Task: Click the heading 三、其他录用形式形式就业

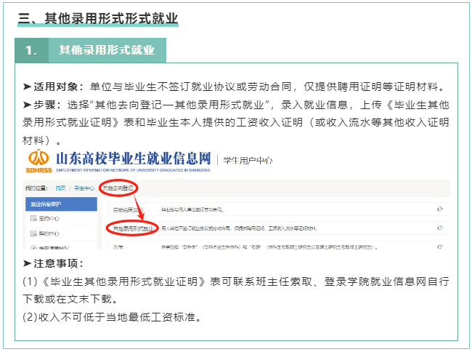Action: tap(97, 17)
